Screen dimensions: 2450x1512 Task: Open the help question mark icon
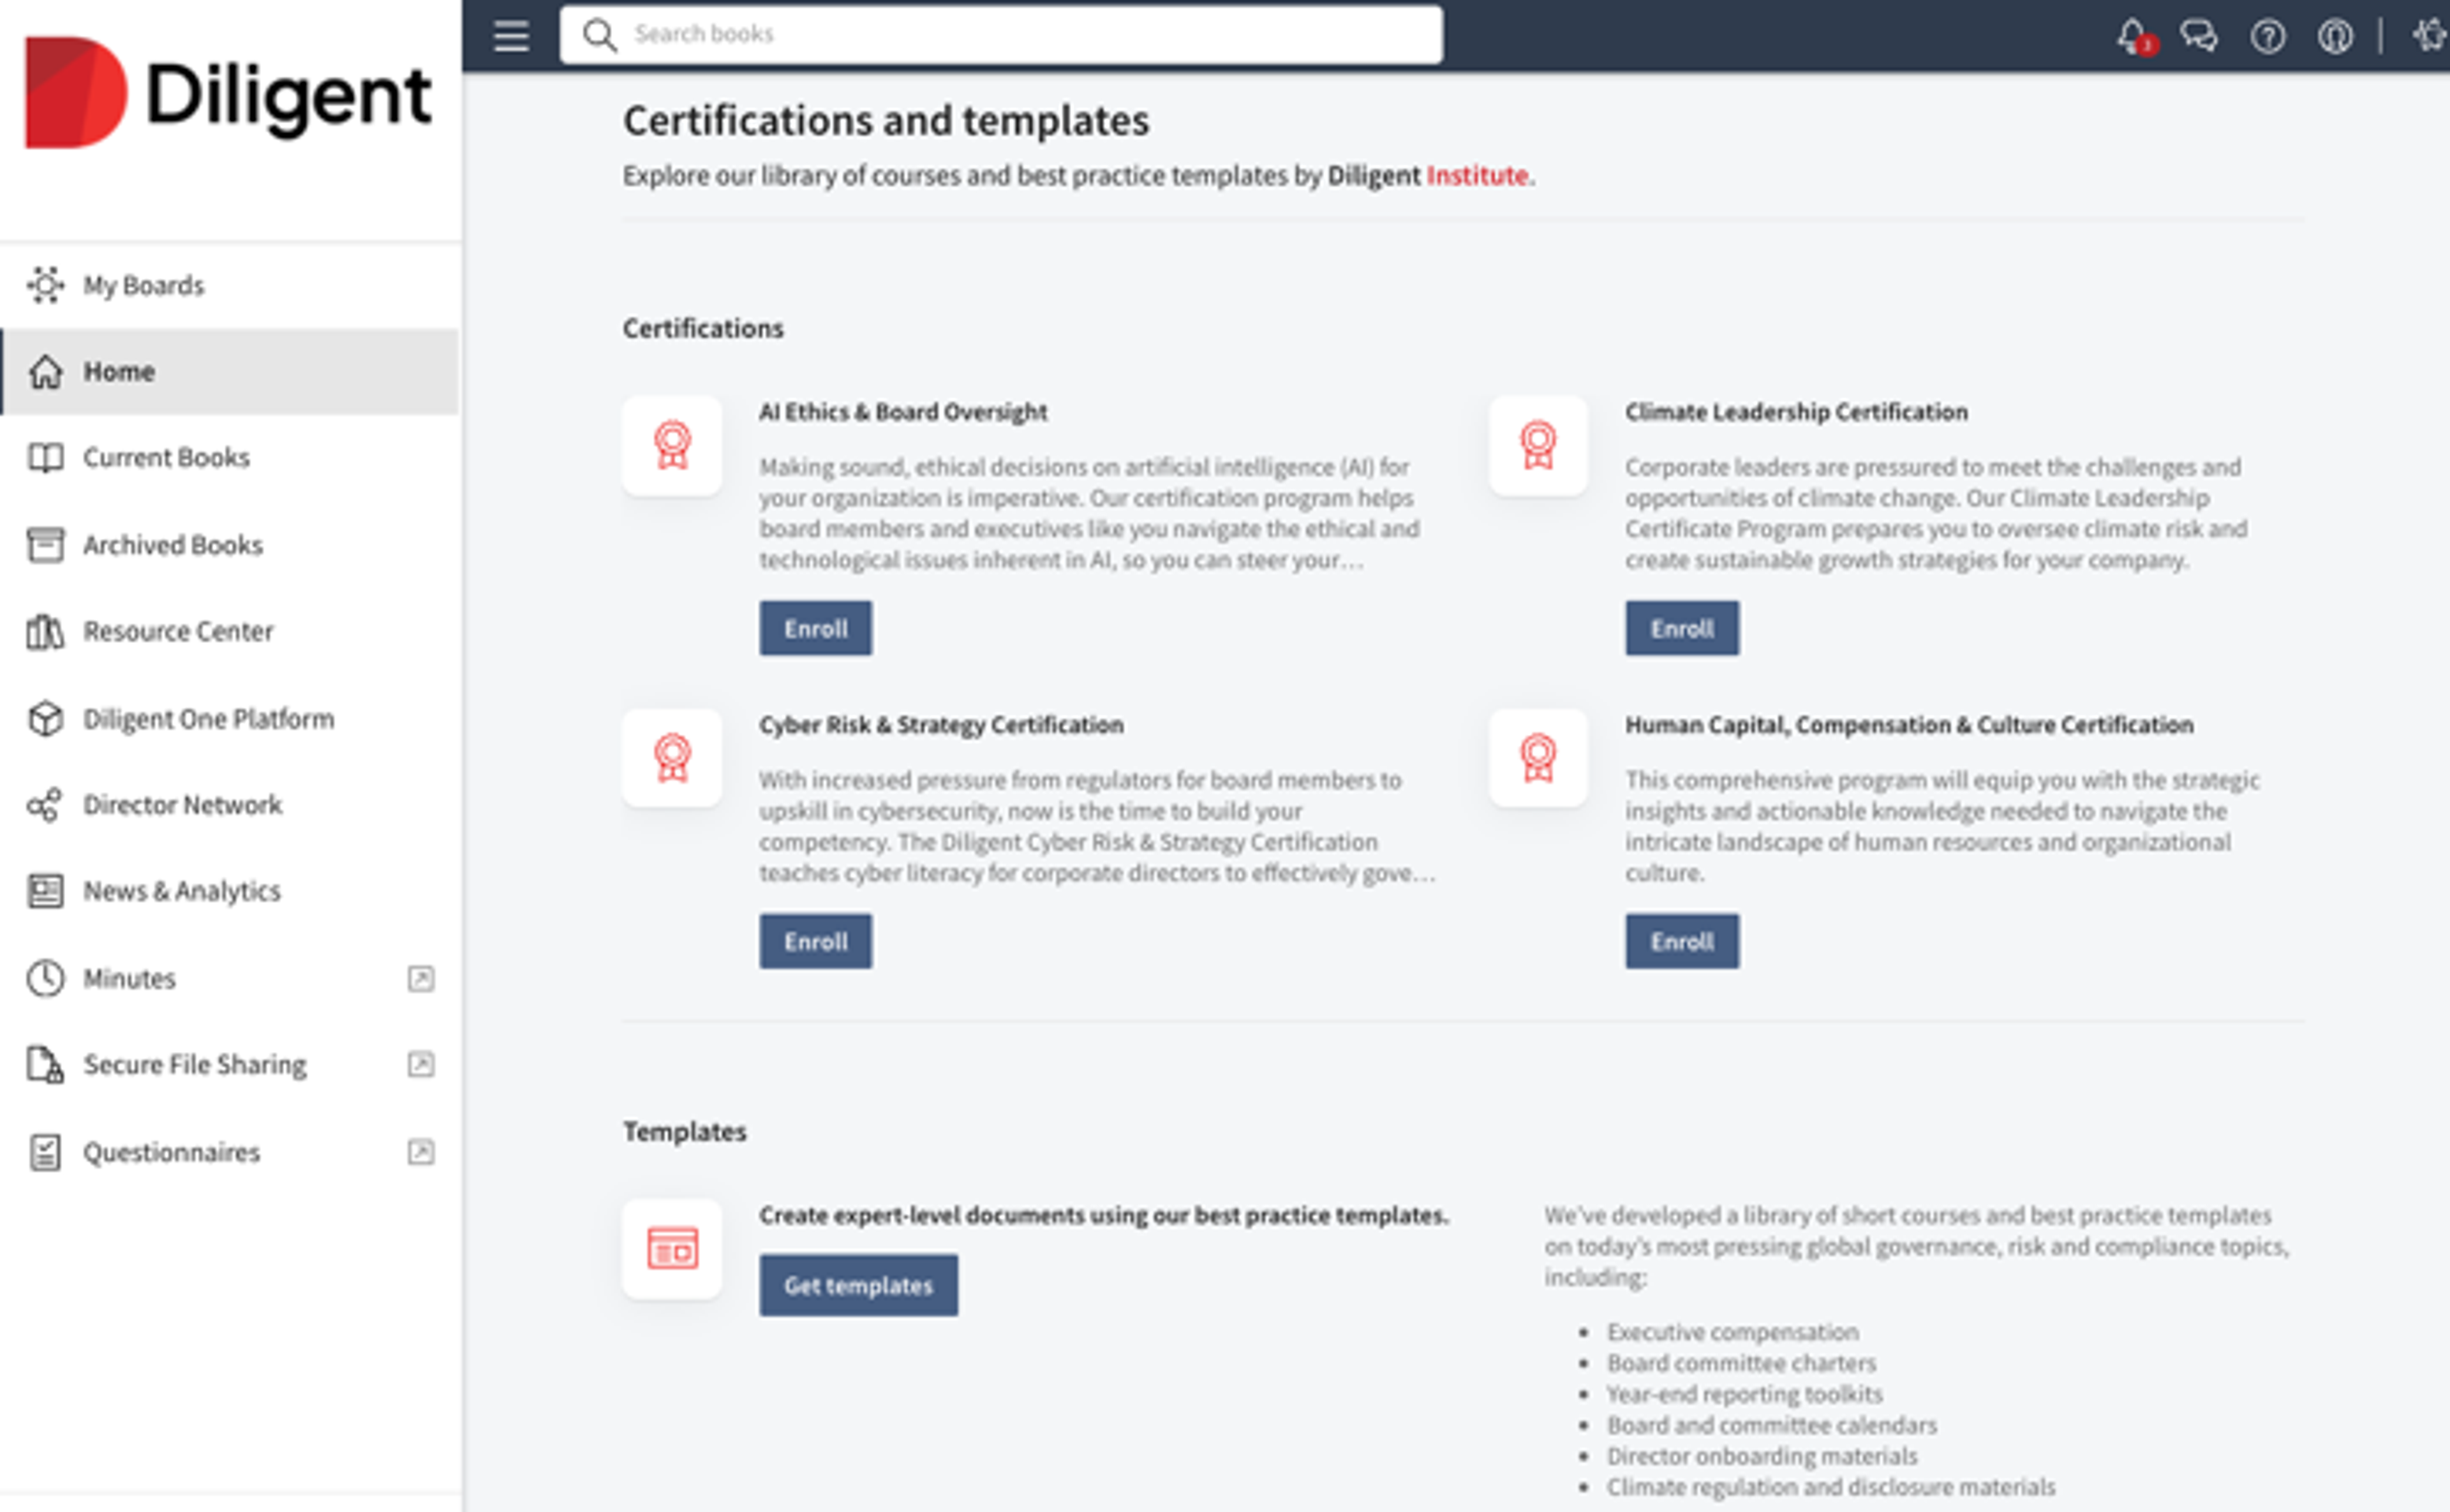(2267, 37)
